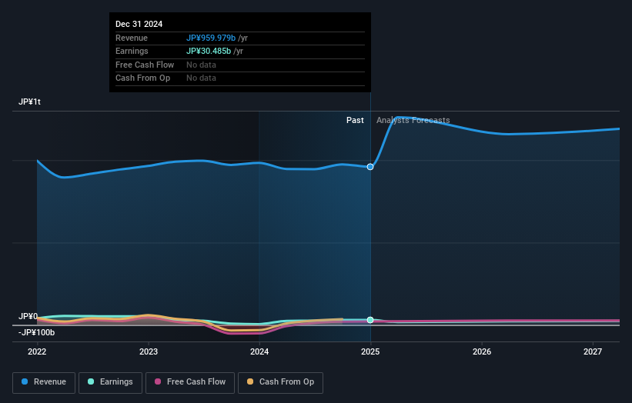Toggle the Revenue legend series
The width and height of the screenshot is (632, 403).
(x=44, y=382)
